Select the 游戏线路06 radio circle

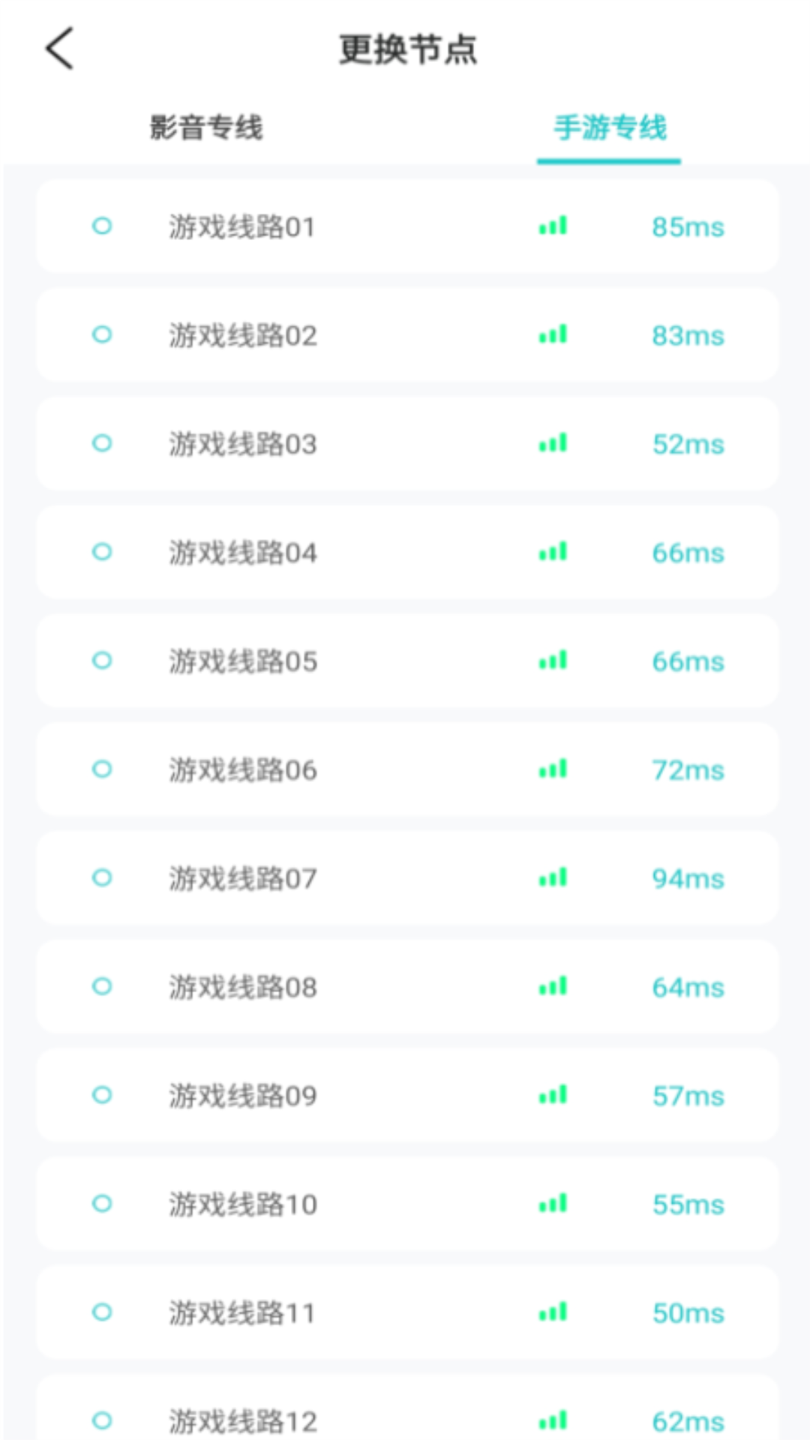102,769
